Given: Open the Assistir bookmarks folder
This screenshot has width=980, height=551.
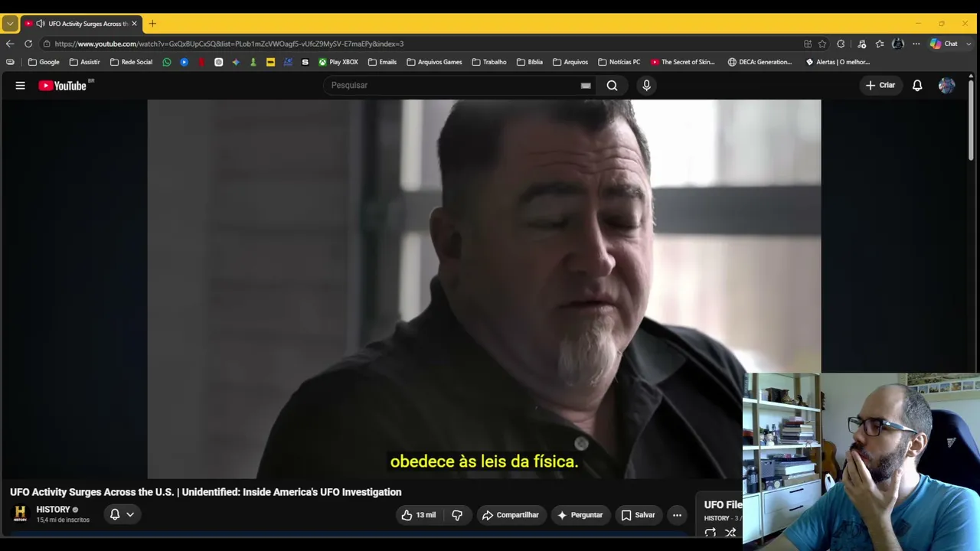Looking at the screenshot, I should (x=85, y=62).
